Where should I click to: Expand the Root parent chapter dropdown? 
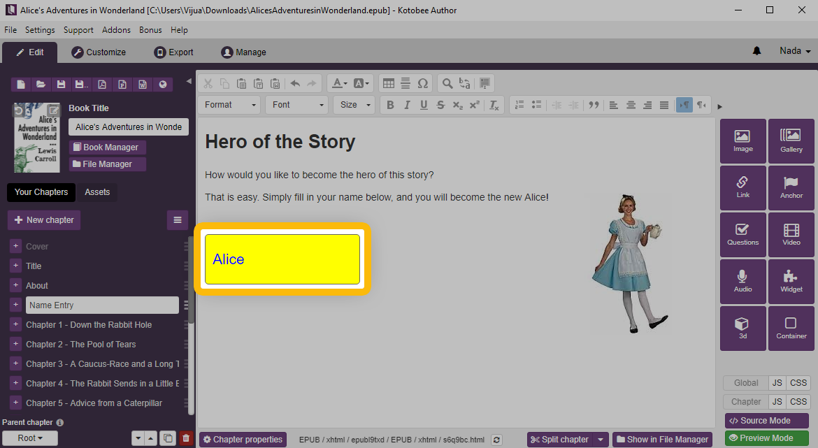pos(29,438)
